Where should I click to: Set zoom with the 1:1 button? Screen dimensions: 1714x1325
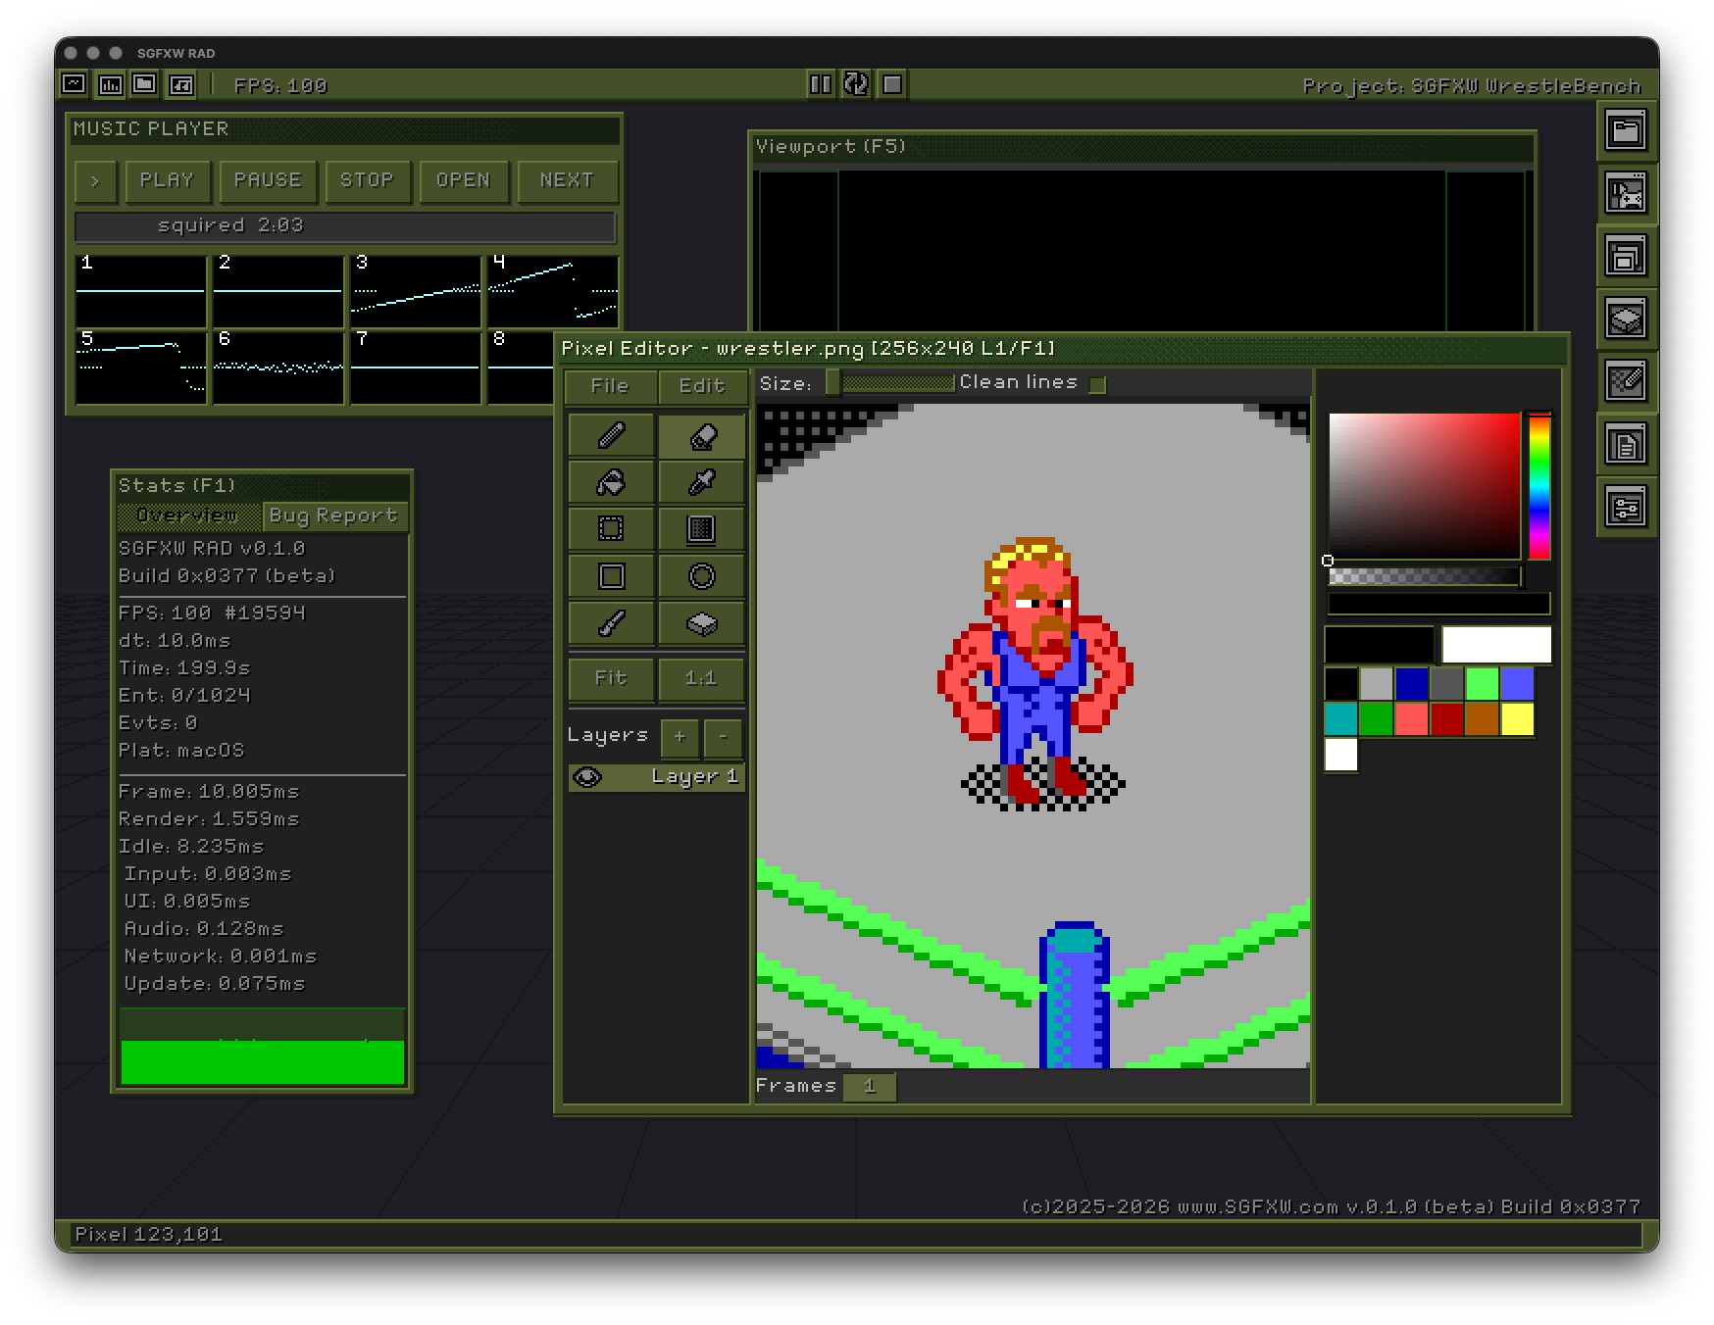point(701,678)
